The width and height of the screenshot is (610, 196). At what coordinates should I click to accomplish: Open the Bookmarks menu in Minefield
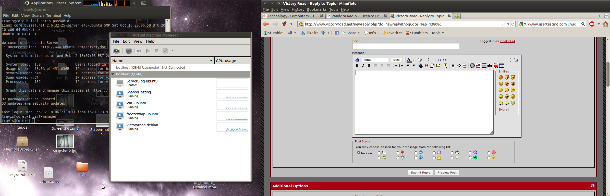tap(316, 9)
